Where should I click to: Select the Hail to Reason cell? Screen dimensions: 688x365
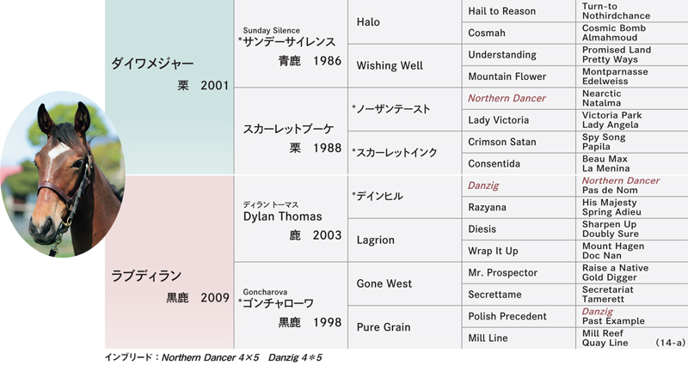pyautogui.click(x=519, y=11)
